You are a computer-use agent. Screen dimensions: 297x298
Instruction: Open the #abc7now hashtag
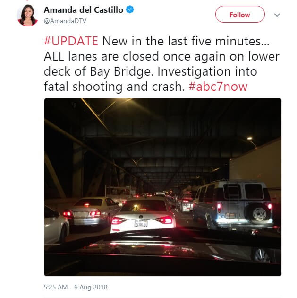[x=218, y=87]
